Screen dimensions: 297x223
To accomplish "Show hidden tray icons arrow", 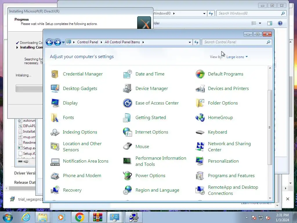I will 247,217.
